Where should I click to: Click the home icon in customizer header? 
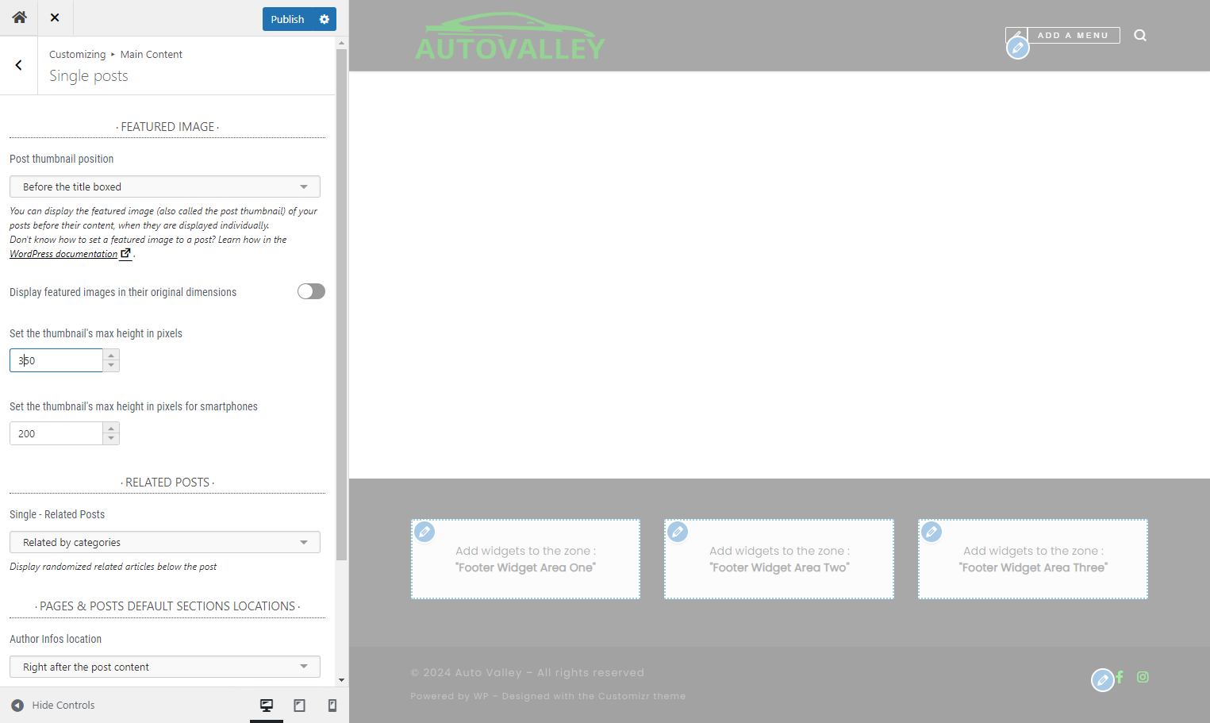pyautogui.click(x=19, y=17)
